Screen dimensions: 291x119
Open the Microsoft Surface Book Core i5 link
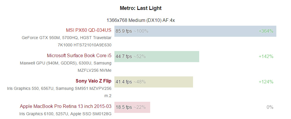79,55
